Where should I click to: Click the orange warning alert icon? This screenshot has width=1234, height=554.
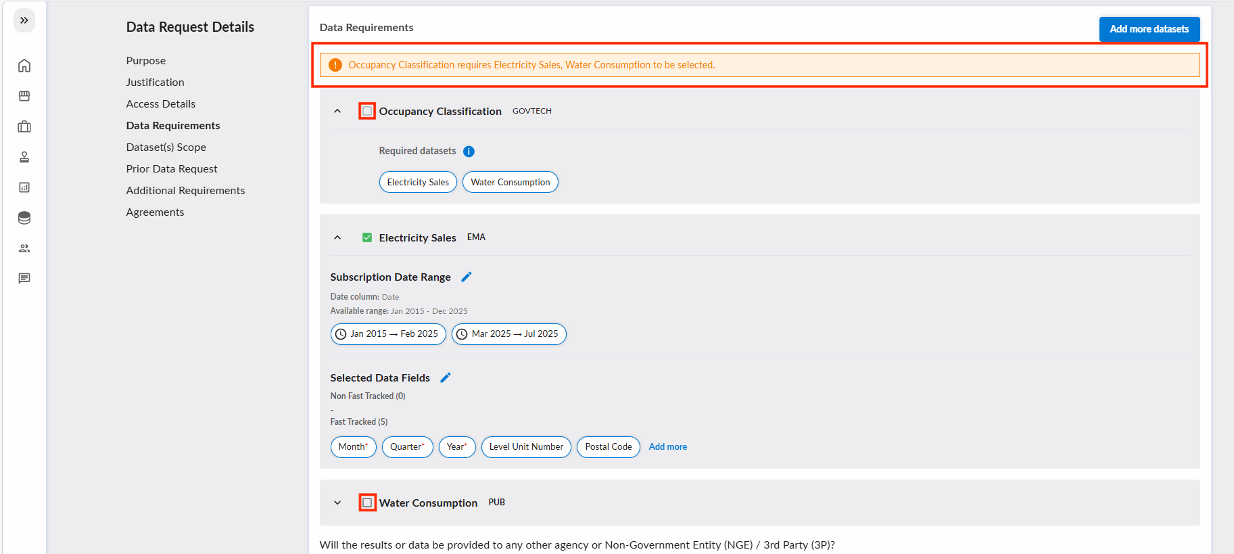tap(335, 65)
